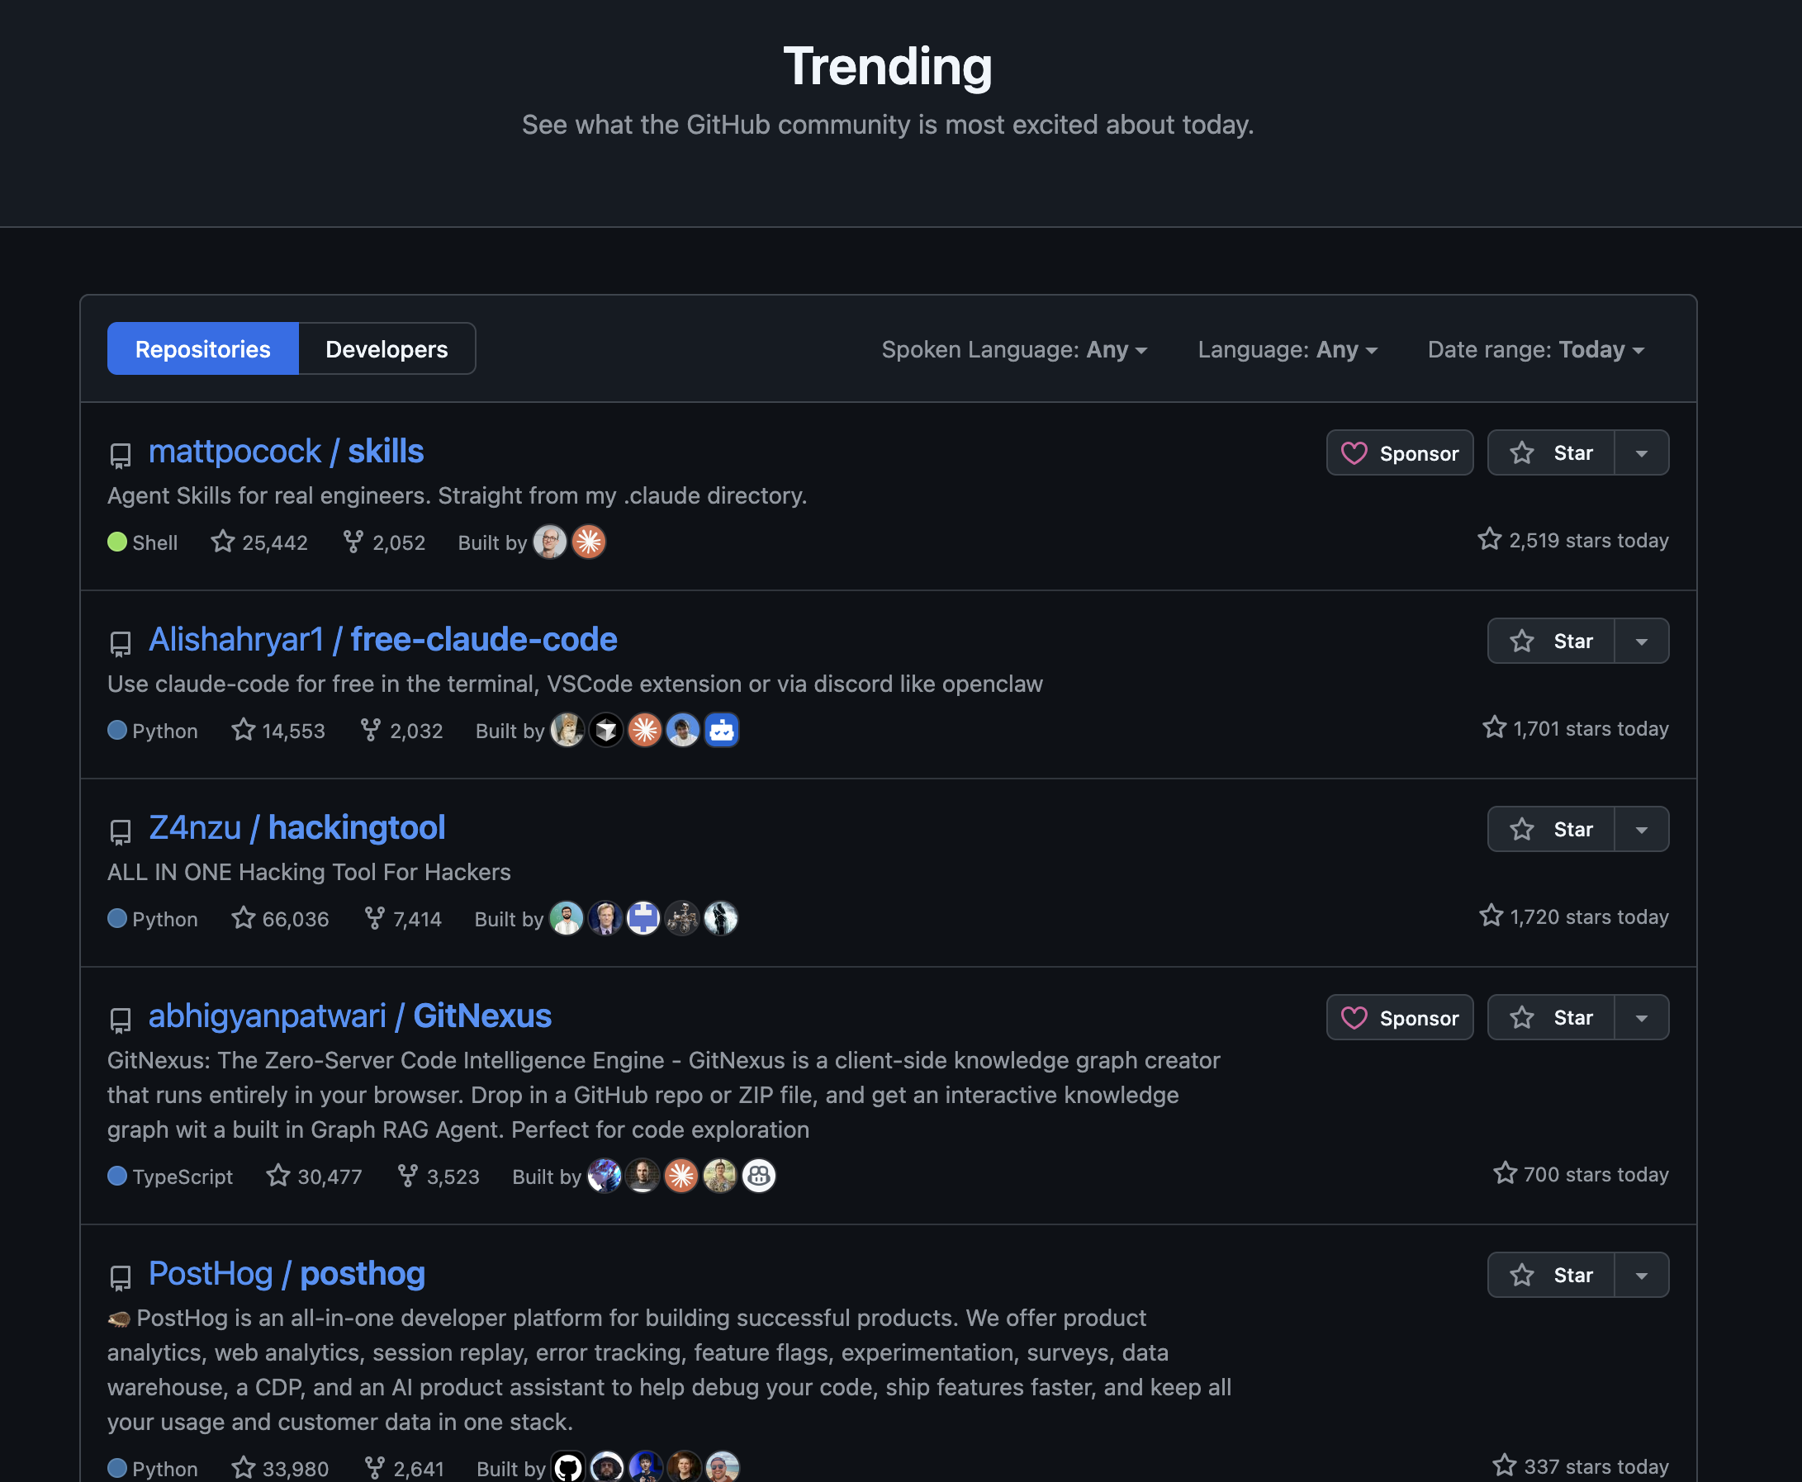The height and width of the screenshot is (1482, 1802).
Task: Click the orange Claude avatar for skills
Action: click(589, 542)
